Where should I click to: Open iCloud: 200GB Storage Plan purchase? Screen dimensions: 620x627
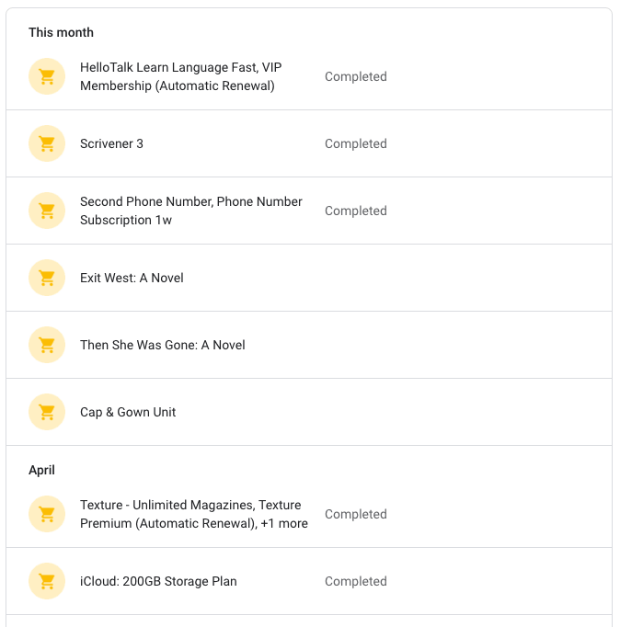tap(309, 581)
